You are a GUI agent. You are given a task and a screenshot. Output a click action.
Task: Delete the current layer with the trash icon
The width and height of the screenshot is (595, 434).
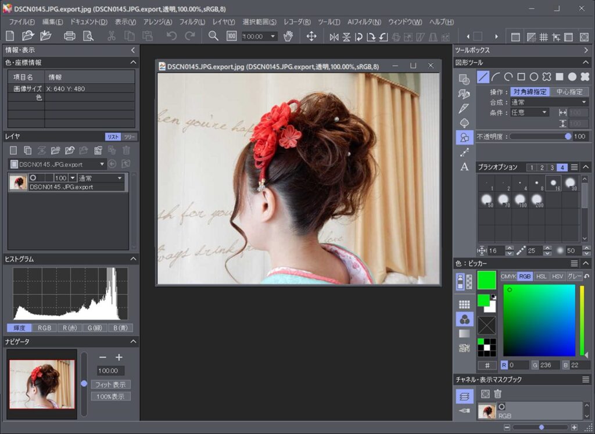pyautogui.click(x=127, y=150)
